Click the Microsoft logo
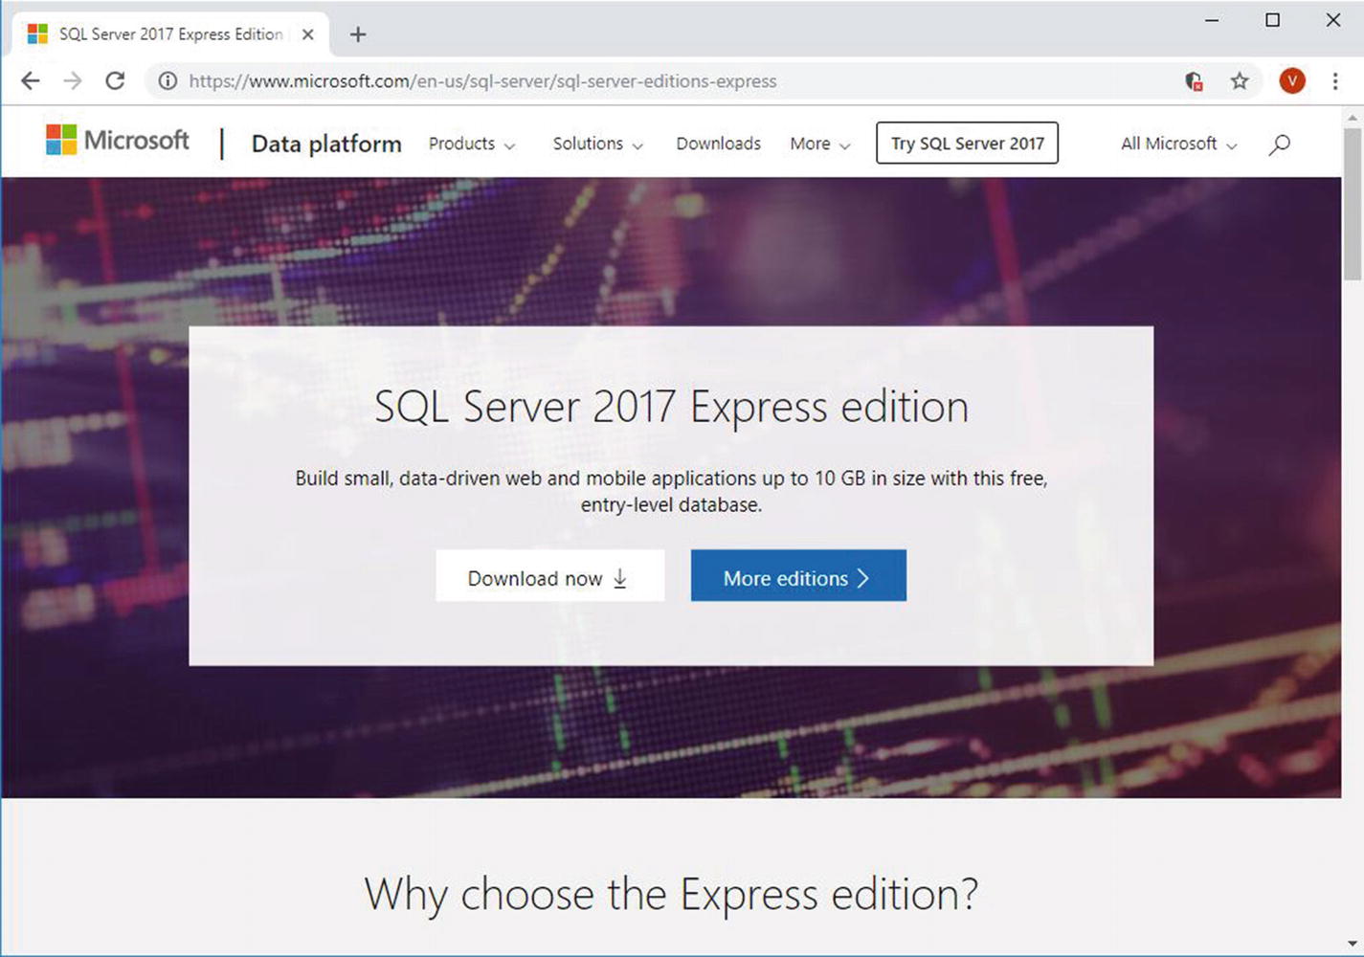The width and height of the screenshot is (1364, 957). (118, 141)
